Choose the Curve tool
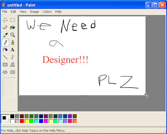The width and height of the screenshot is (167, 134). tap(12, 57)
